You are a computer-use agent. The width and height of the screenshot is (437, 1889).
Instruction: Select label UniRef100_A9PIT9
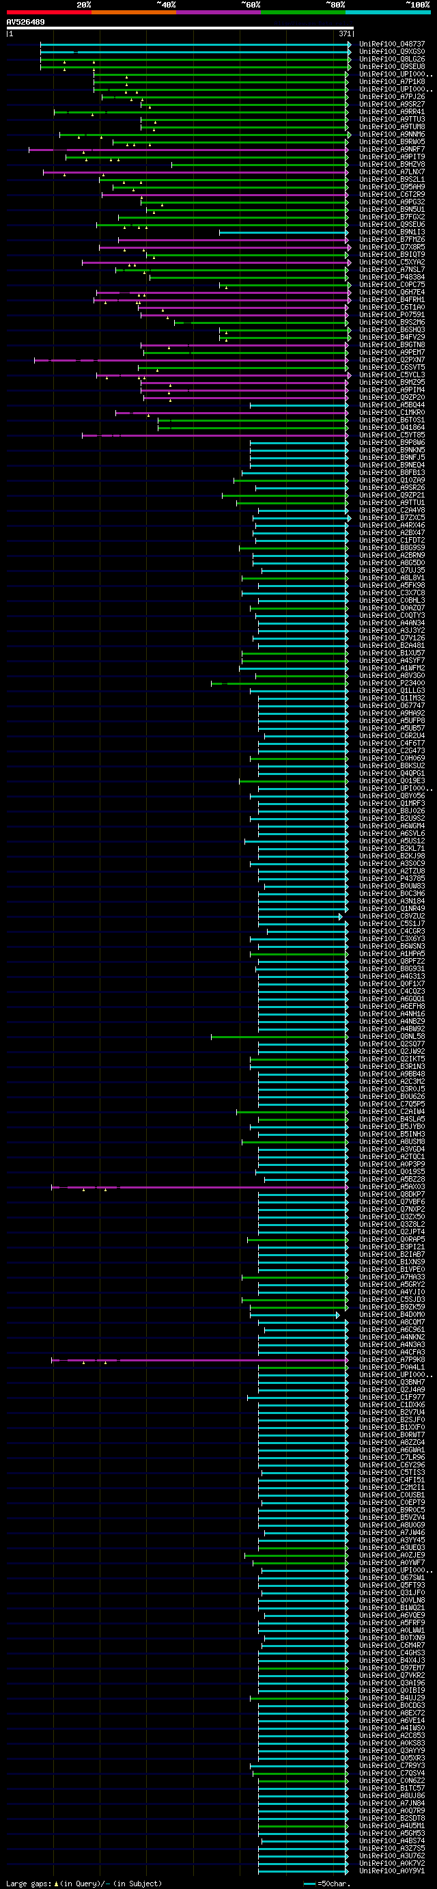[391, 157]
